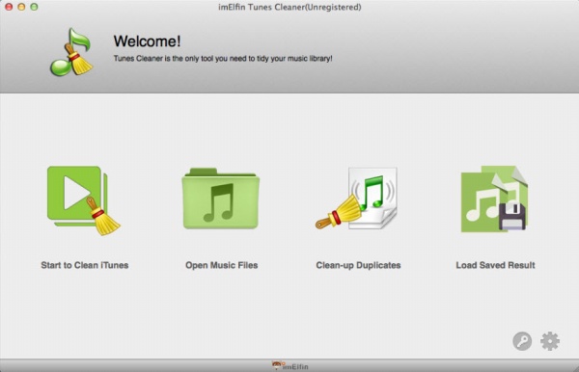This screenshot has width=579, height=372.
Task: Open registration via the key icon
Action: tap(522, 341)
